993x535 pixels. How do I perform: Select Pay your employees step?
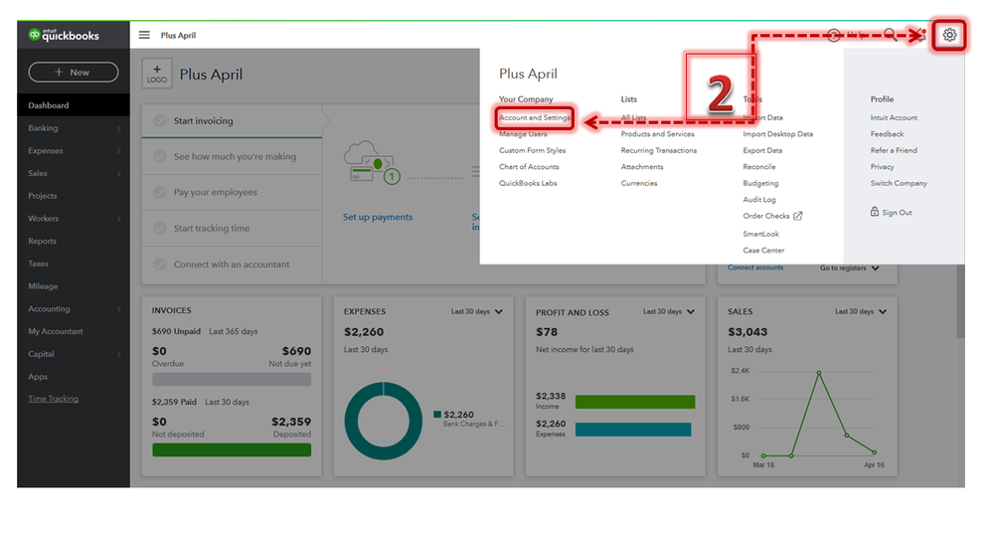coord(232,192)
